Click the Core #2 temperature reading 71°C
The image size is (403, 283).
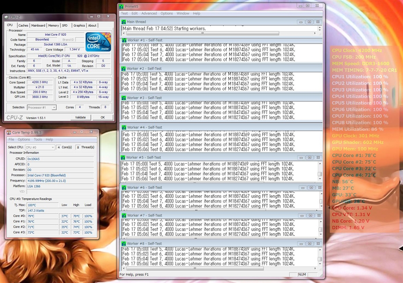coord(43,227)
